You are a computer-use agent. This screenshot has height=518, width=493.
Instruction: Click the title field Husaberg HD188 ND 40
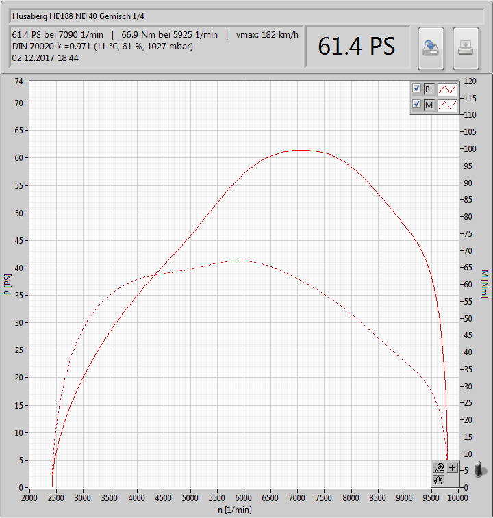point(247,16)
